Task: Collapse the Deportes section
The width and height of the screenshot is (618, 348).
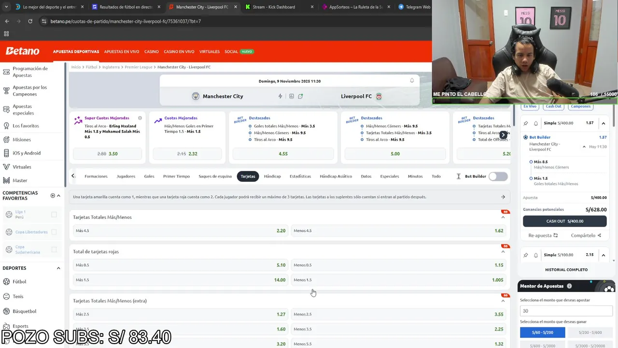Action: (x=58, y=268)
